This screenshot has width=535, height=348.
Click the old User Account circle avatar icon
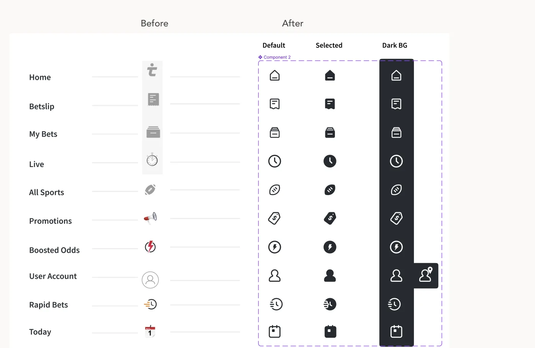[150, 280]
